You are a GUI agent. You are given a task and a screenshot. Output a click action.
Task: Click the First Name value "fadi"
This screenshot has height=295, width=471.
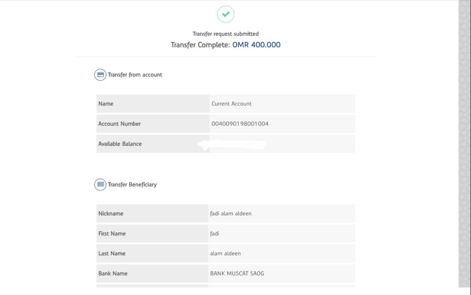tap(215, 234)
